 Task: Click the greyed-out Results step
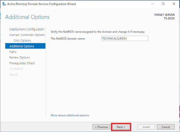[x=14, y=74]
